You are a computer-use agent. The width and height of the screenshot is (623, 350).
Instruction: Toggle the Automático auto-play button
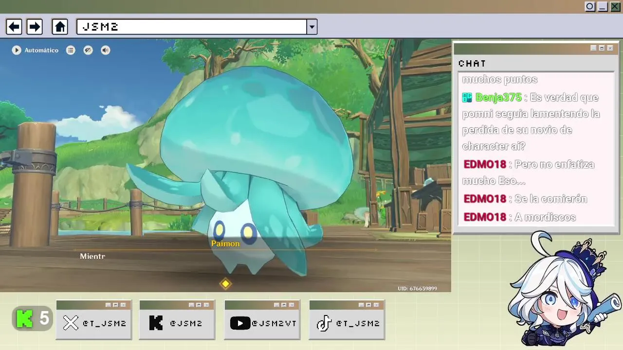(x=35, y=50)
